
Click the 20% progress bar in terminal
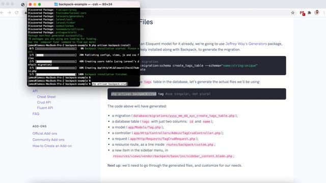(x=56, y=55)
